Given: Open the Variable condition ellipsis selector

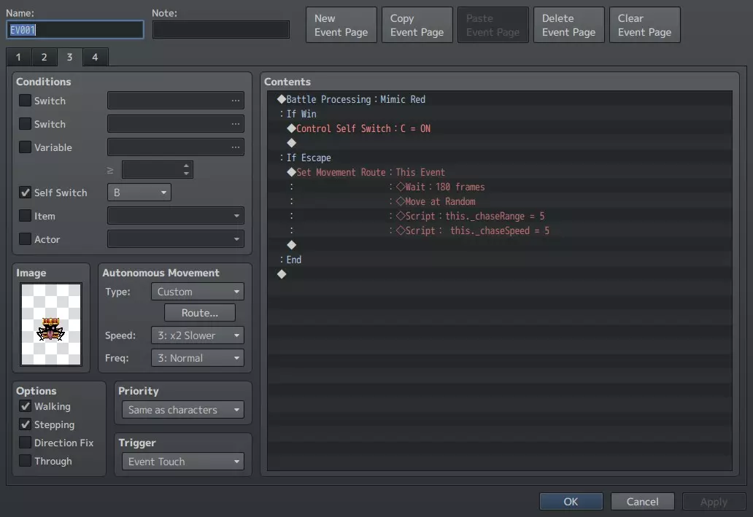Looking at the screenshot, I should coord(235,147).
